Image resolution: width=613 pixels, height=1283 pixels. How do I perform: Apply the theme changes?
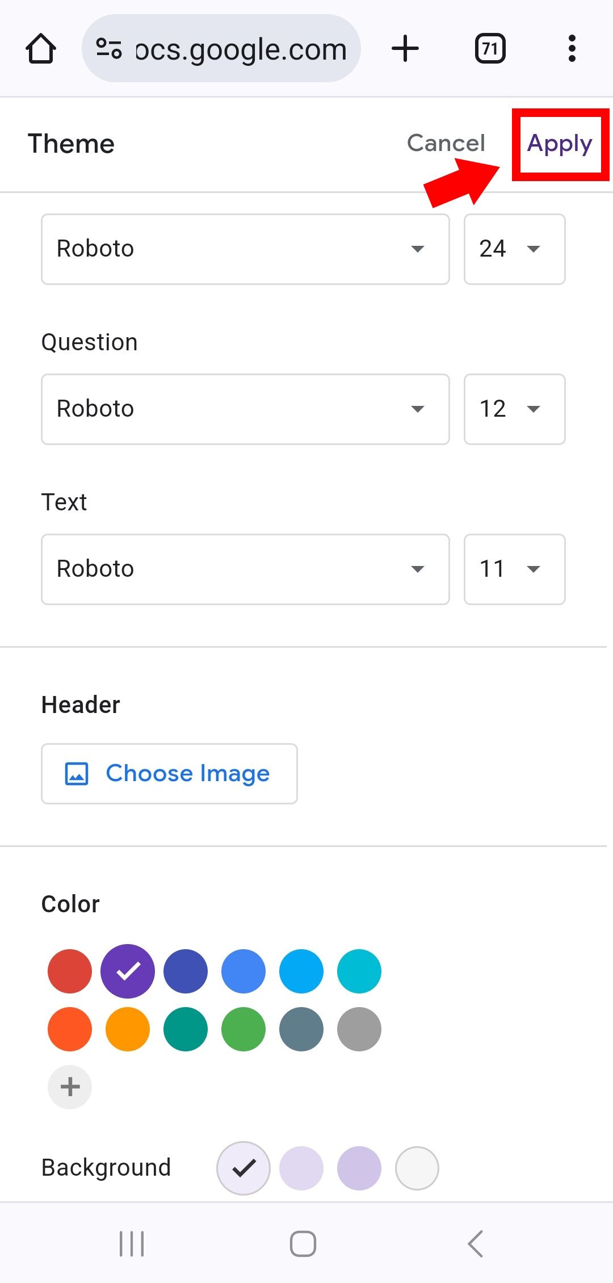click(560, 143)
